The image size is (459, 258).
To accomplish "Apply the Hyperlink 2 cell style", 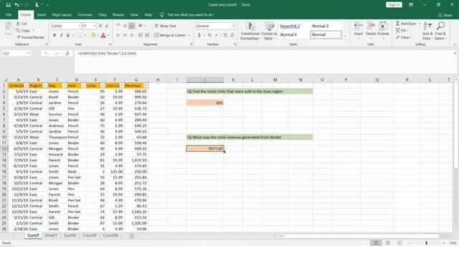I will click(290, 26).
